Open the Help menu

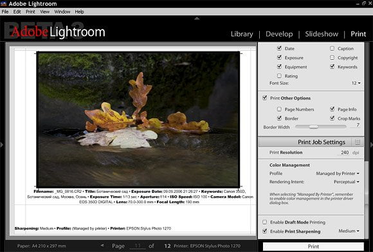coord(79,12)
